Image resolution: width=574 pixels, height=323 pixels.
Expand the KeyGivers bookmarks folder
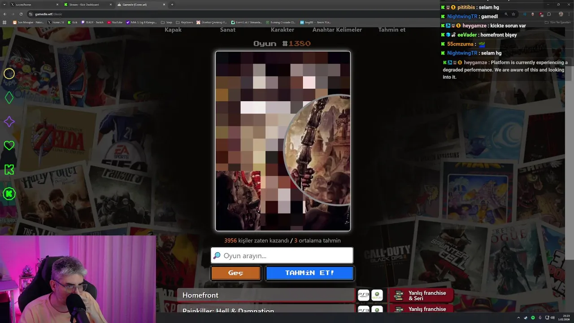click(x=185, y=22)
